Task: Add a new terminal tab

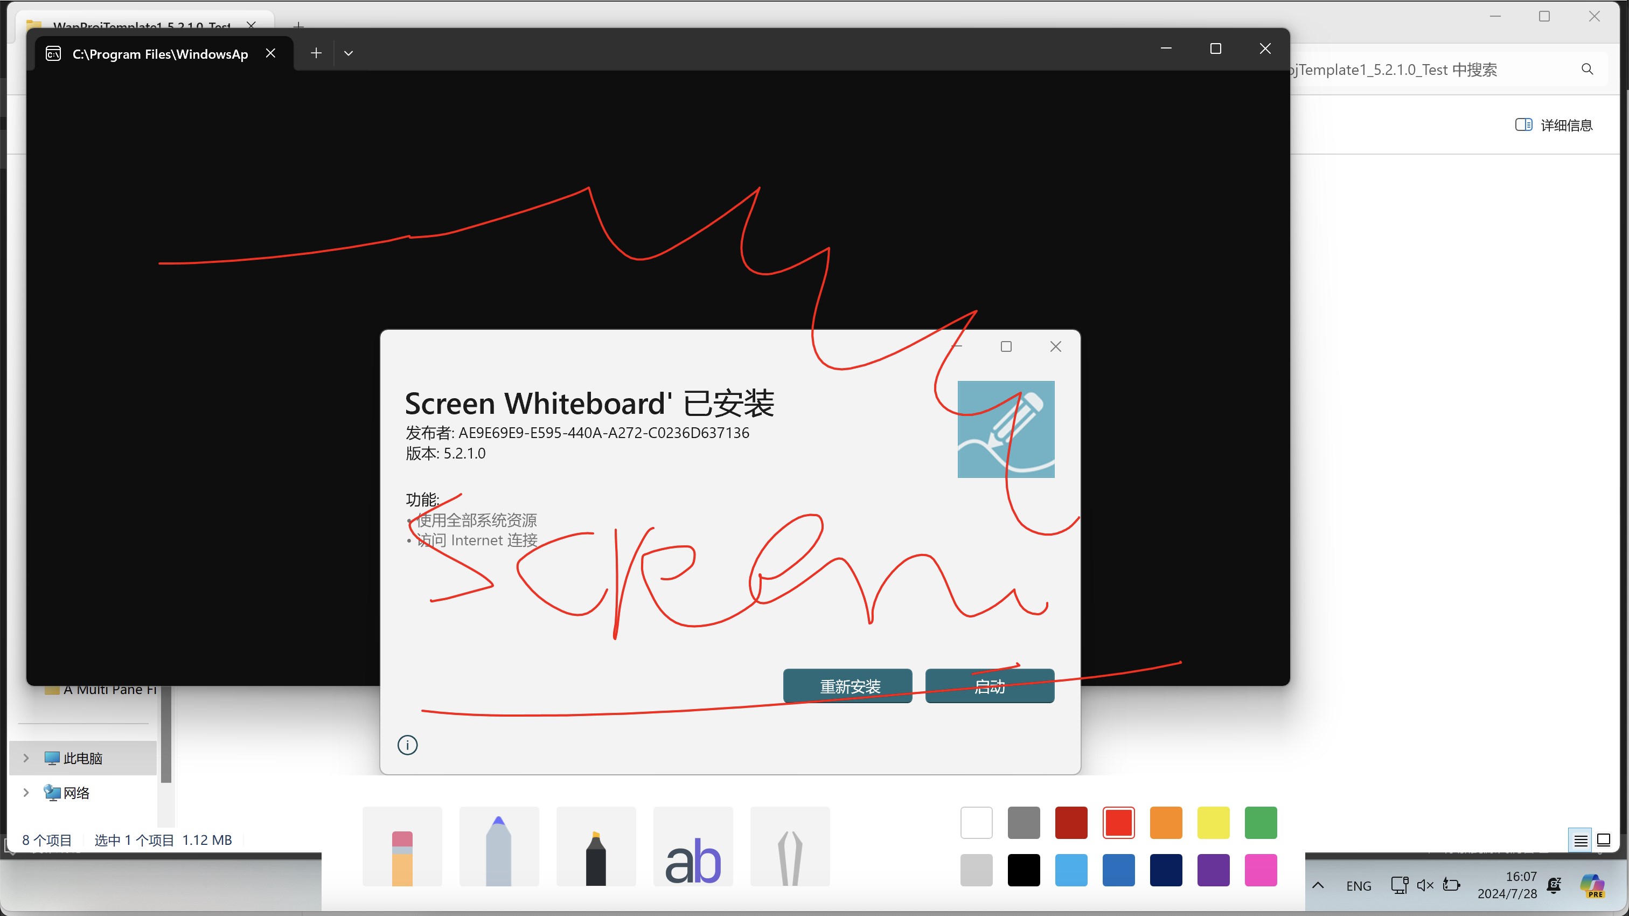Action: point(316,53)
